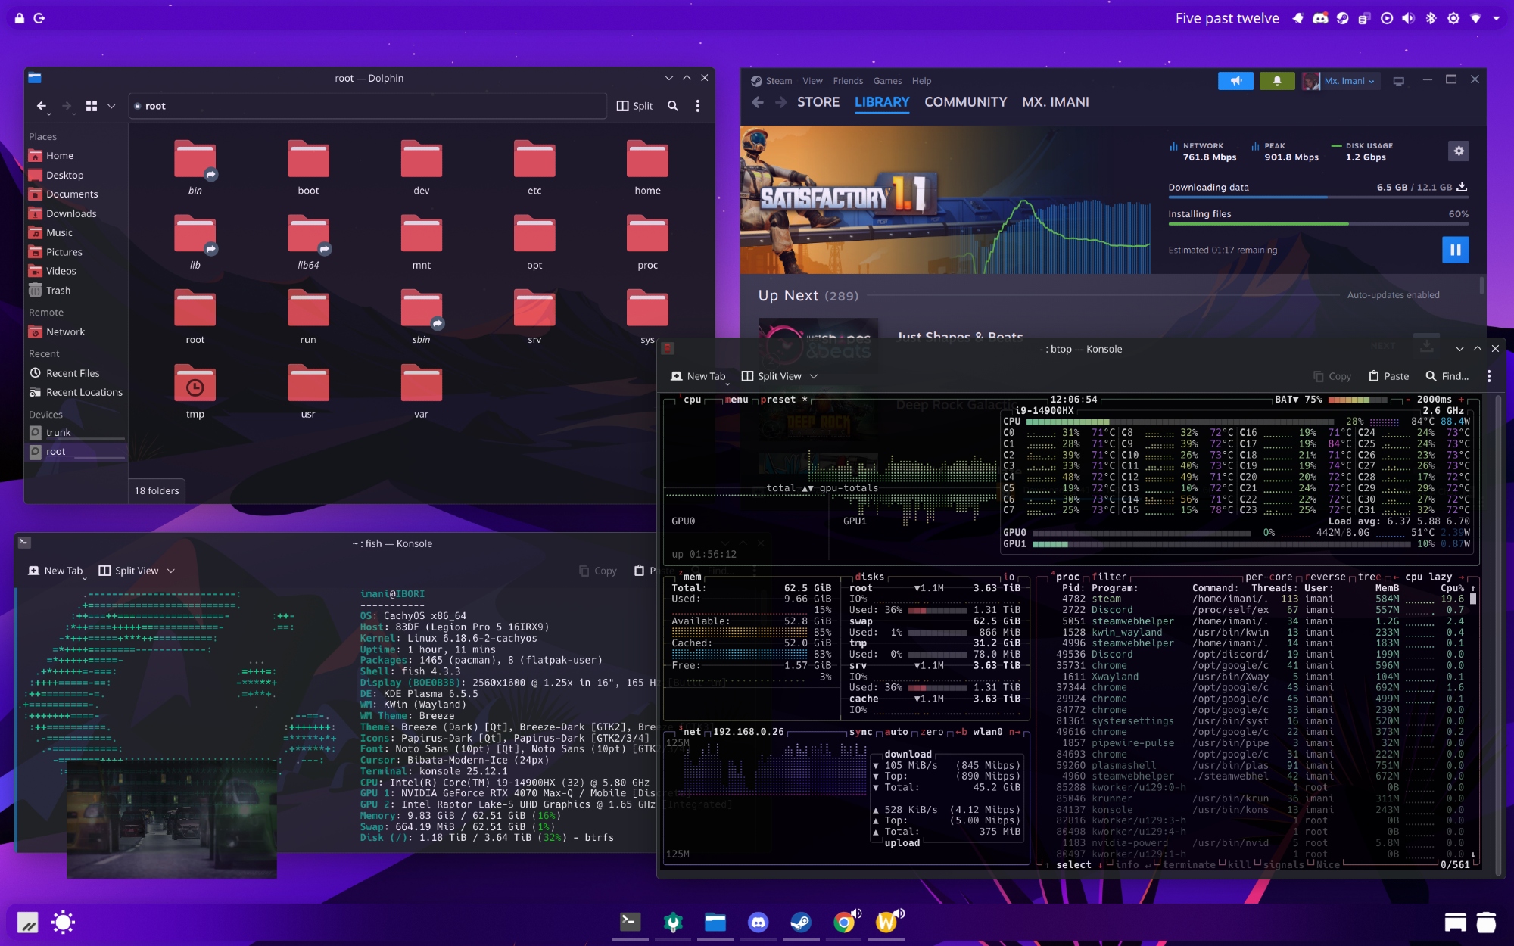Click Steam's broadcast megaphone button

(x=1235, y=81)
